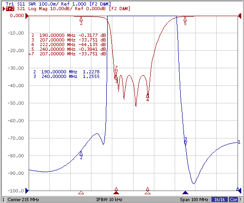This screenshot has width=244, height=203.
Task: Click blue-red marker triangle on frequency axis
Action: click(x=185, y=193)
